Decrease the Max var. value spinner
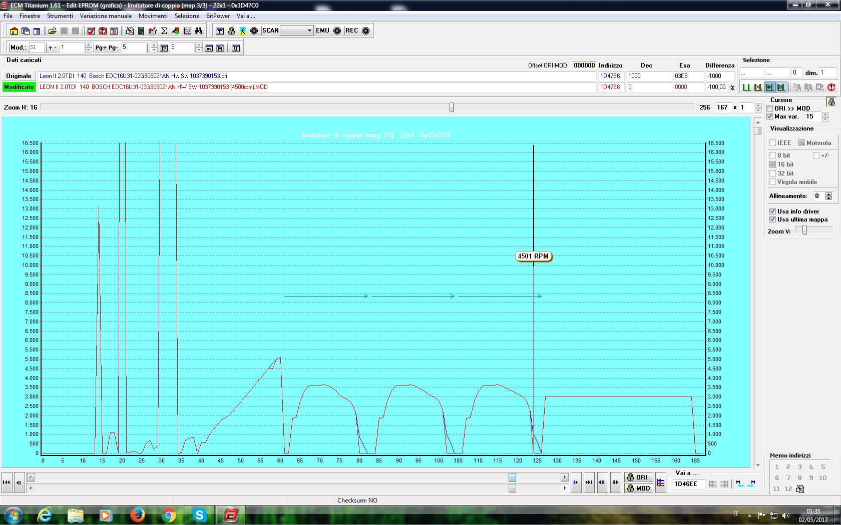This screenshot has height=525, width=841. pyautogui.click(x=825, y=119)
